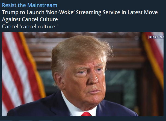Open the Resist the Mainstream source link
The width and height of the screenshot is (166, 121).
(29, 5)
